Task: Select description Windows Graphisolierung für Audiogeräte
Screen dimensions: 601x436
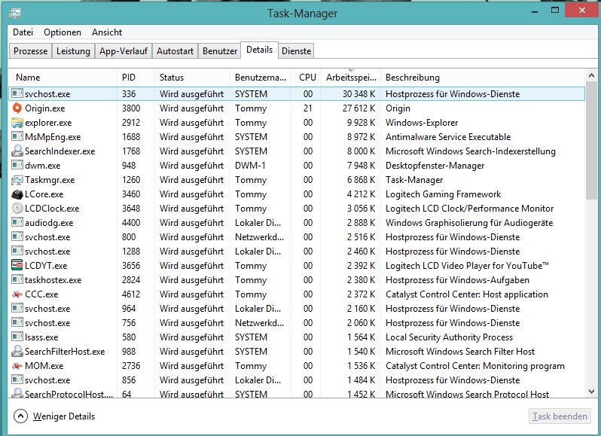Action: point(469,223)
